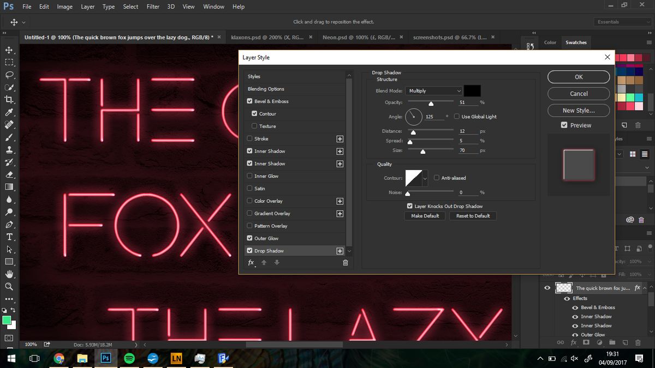Add another Drop Shadow with the plus icon
Viewport: 655px width, 368px height.
(x=340, y=250)
